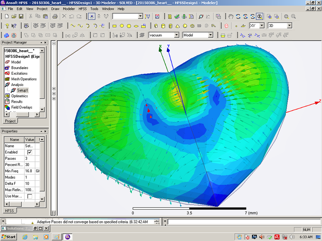This screenshot has width=322, height=241.
Task: Click the Min Freq value field
Action: tap(29, 171)
